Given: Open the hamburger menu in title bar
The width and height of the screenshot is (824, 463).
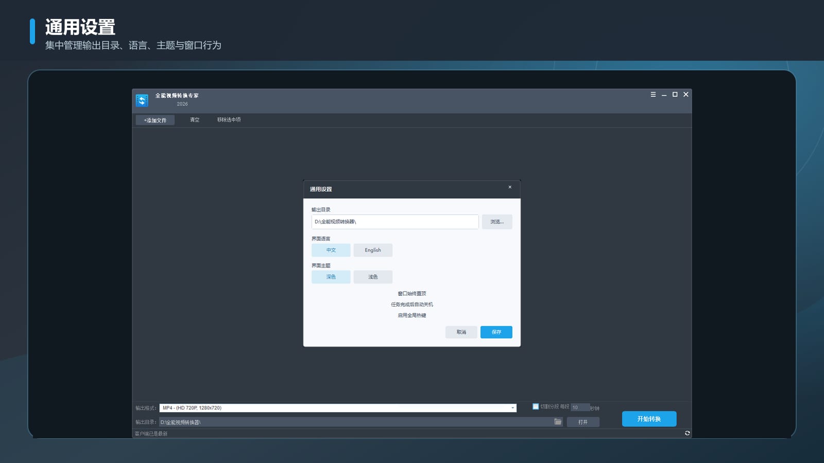Looking at the screenshot, I should click(x=653, y=95).
